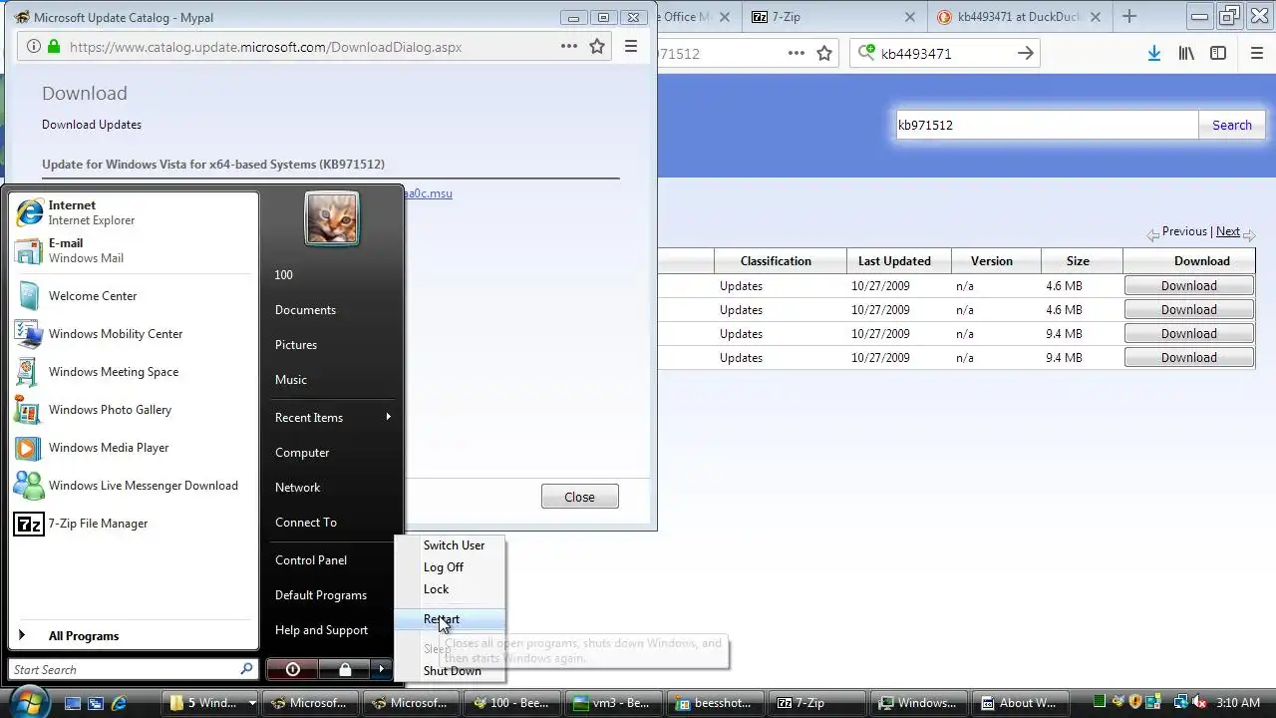
Task: Choose Log Off from power menu
Action: point(444,567)
